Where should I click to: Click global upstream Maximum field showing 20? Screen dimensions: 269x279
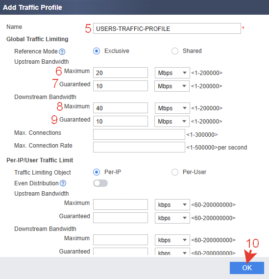click(x=121, y=73)
